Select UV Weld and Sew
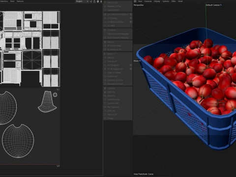Viewport: 236px width, 177px height. tap(117, 22)
